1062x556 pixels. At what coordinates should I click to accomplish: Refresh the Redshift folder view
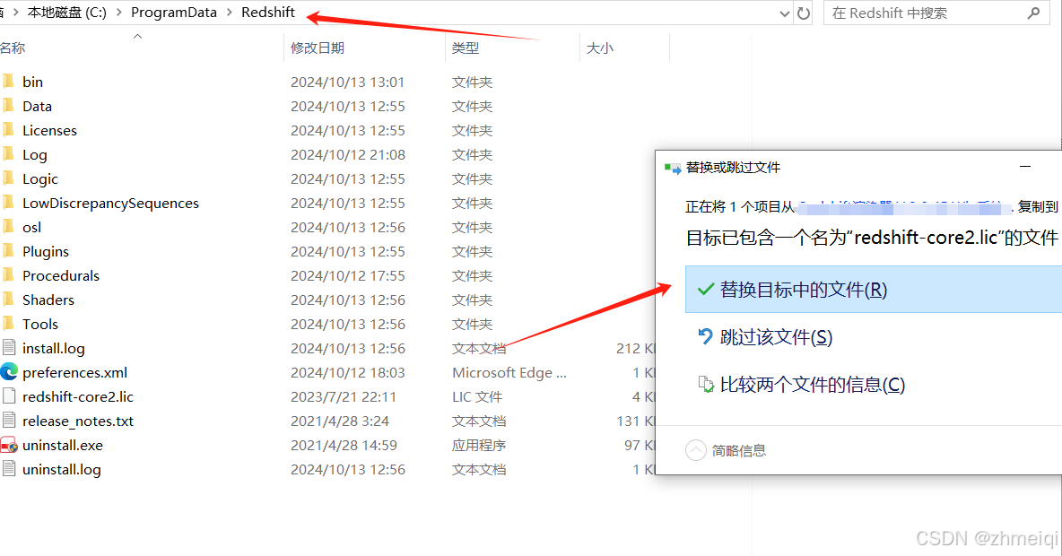pos(804,13)
